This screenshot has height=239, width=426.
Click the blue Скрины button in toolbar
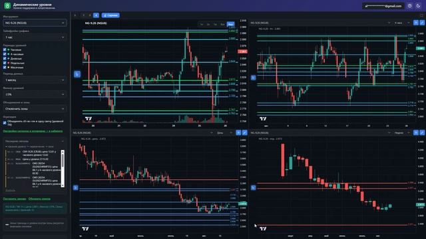(110, 15)
